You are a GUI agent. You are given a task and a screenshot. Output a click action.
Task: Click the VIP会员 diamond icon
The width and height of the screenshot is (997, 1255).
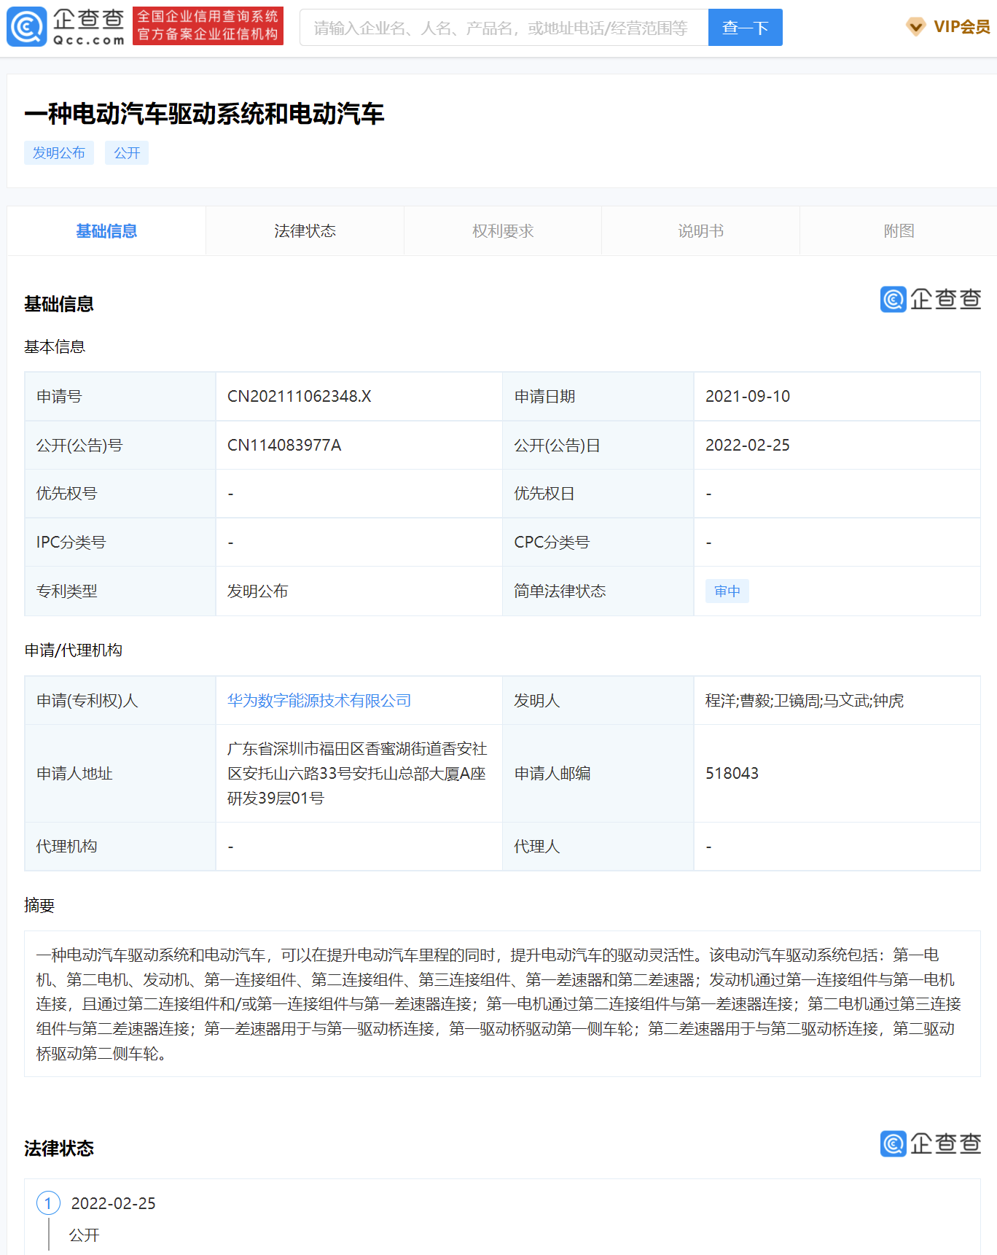coord(916,28)
